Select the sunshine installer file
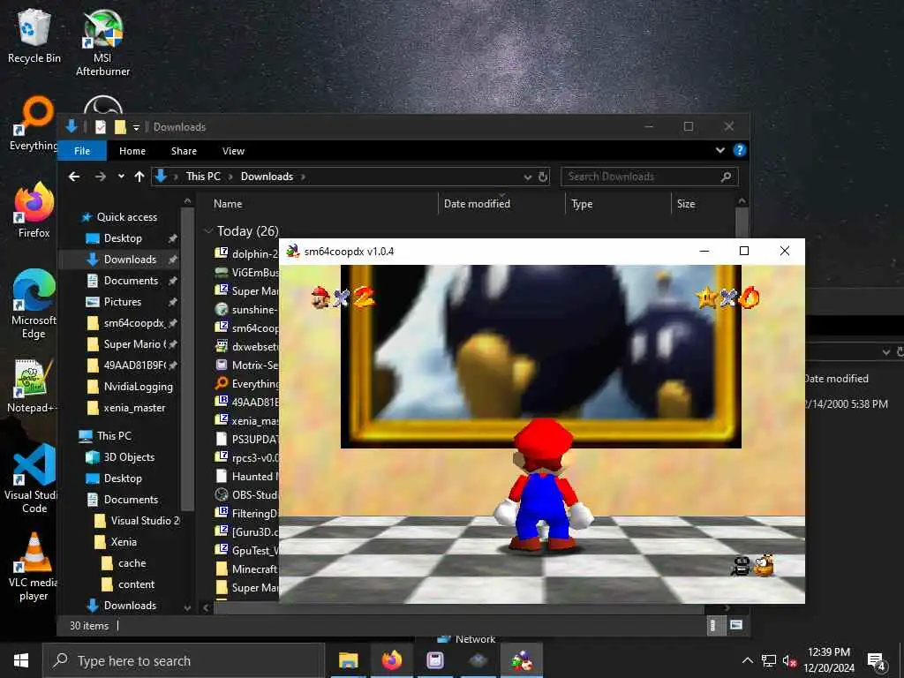This screenshot has height=678, width=904. tap(247, 310)
